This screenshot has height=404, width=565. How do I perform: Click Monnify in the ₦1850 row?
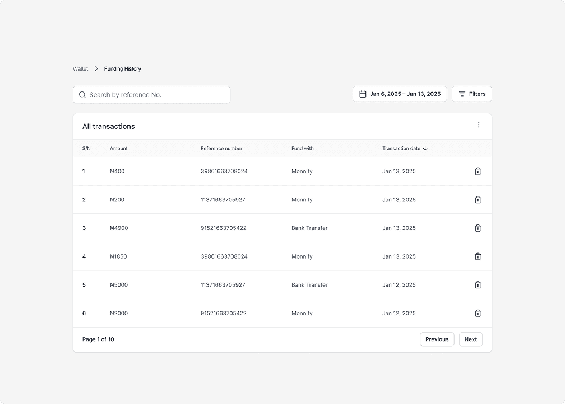pyautogui.click(x=302, y=256)
